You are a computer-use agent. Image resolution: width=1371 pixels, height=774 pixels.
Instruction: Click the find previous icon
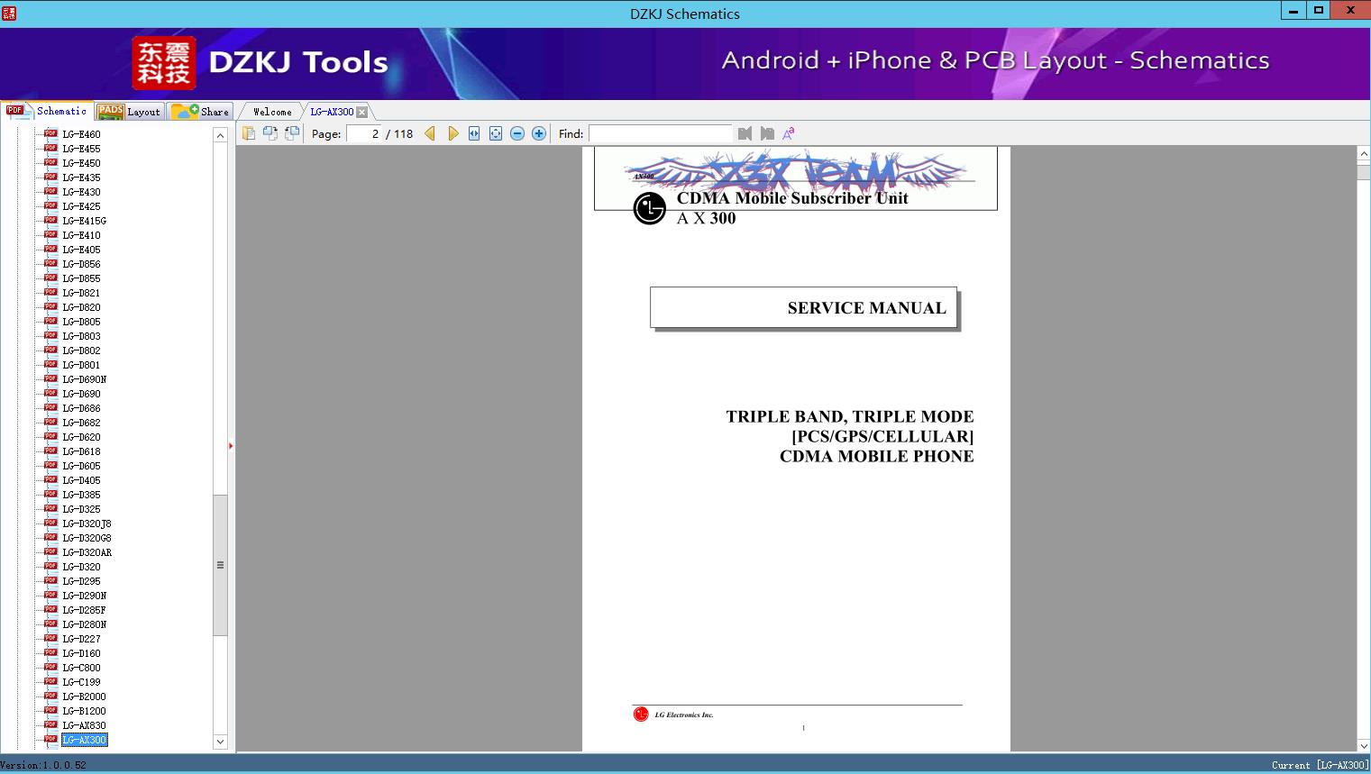click(x=745, y=133)
